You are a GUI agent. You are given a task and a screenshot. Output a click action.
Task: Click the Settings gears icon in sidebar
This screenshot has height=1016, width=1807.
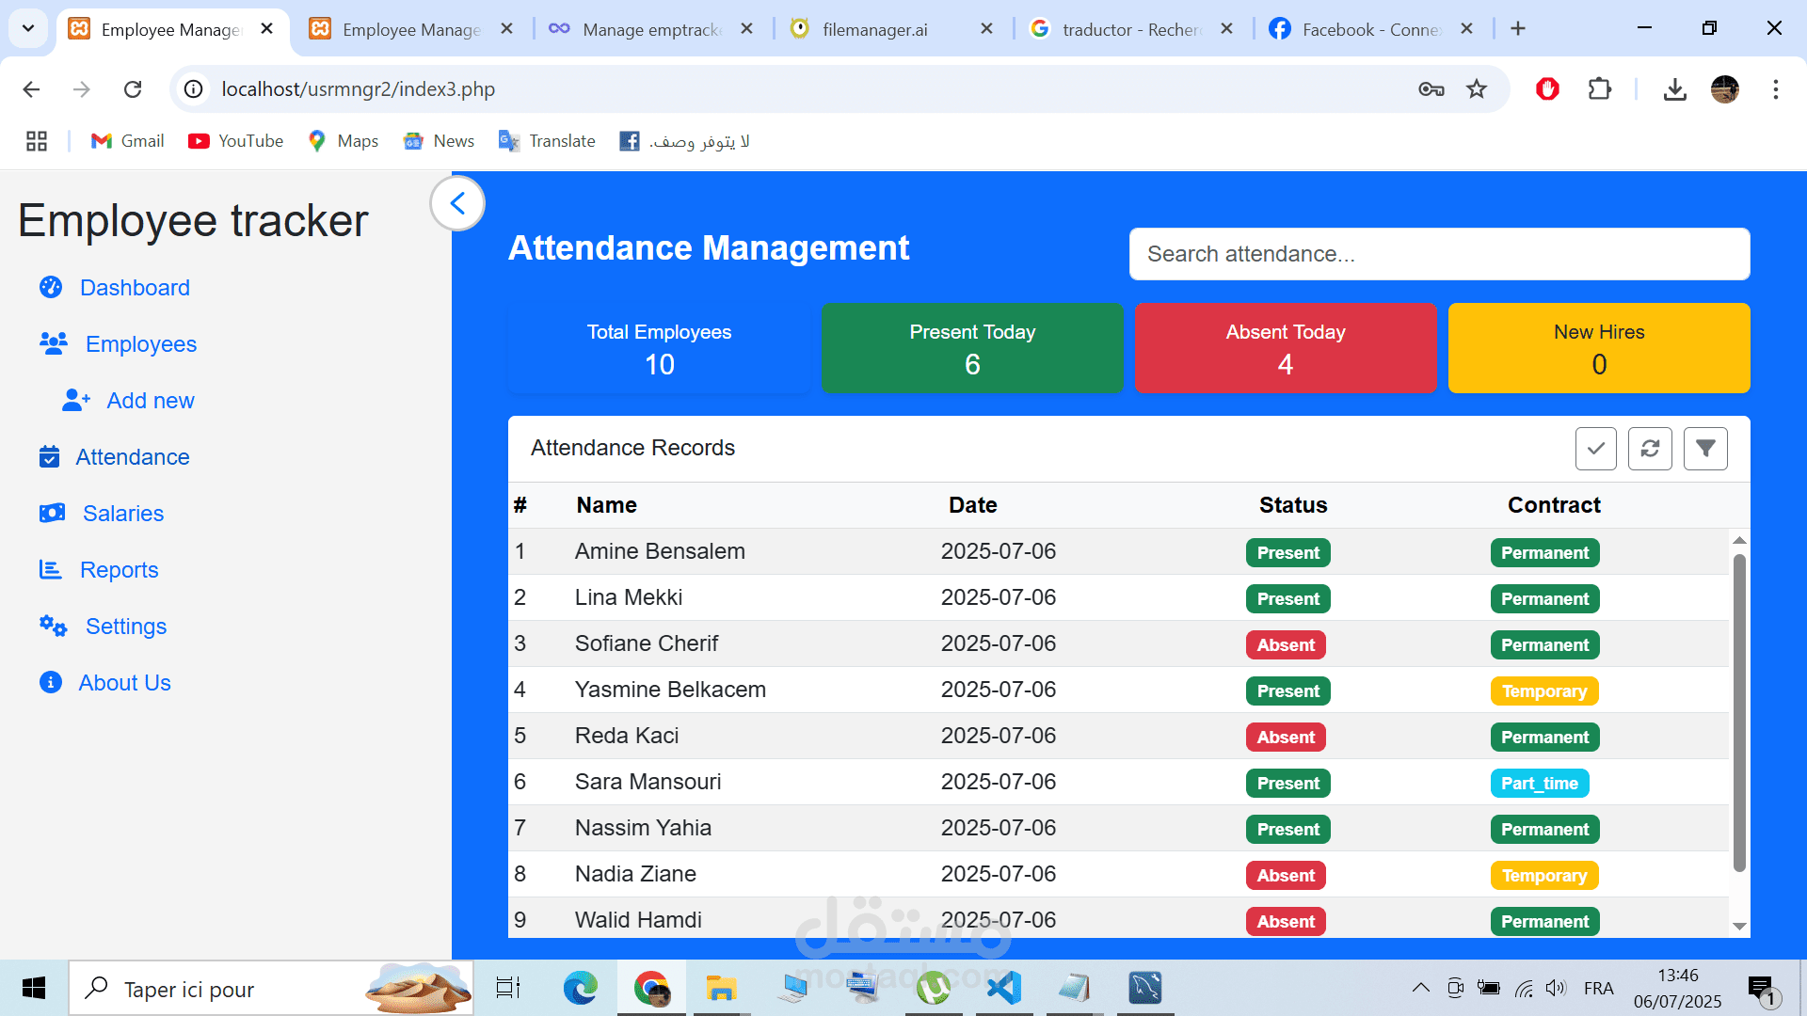[x=53, y=627]
